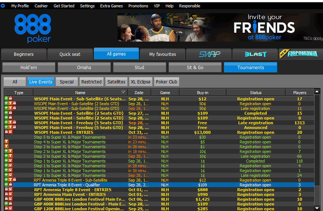This screenshot has height=211, width=323.
Task: Switch to the My favourites tab
Action: [x=162, y=54]
